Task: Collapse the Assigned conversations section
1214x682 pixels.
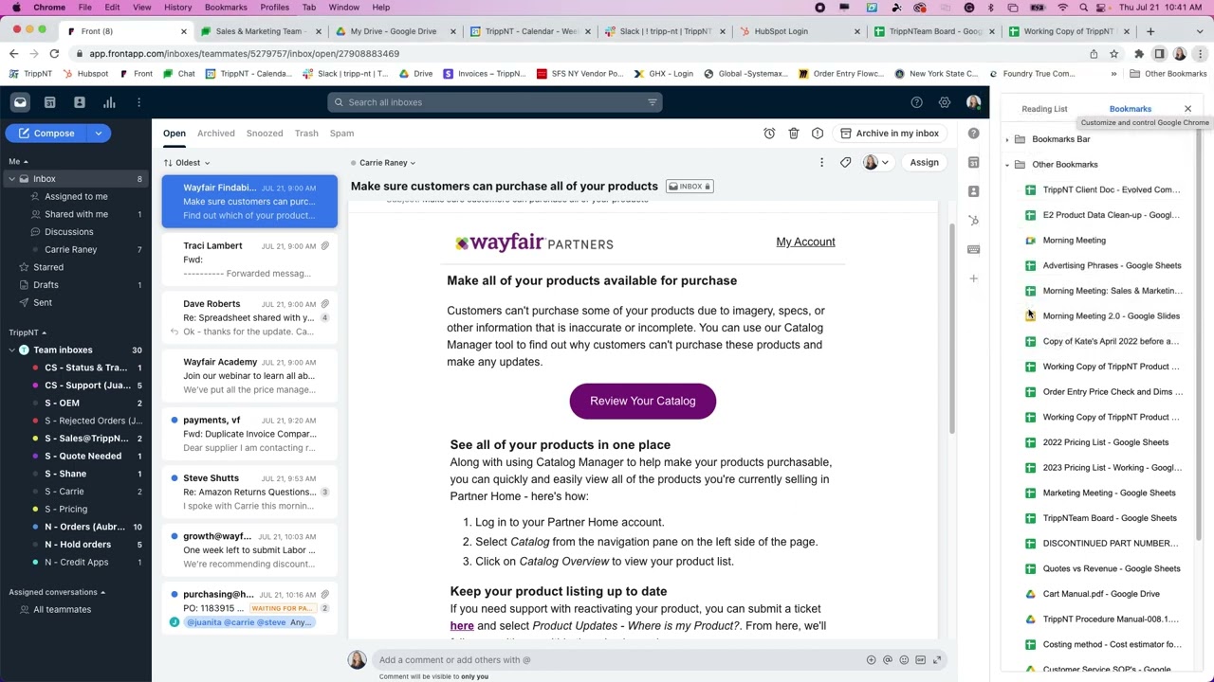Action: [57, 592]
